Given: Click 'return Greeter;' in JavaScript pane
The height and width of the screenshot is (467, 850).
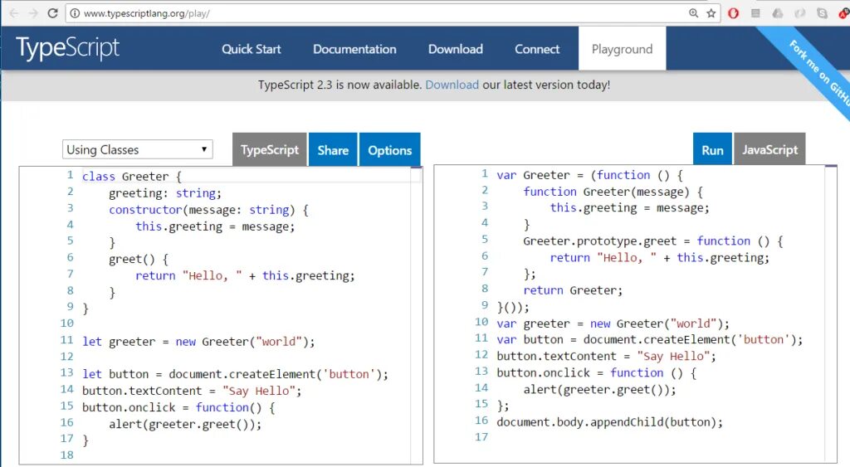Looking at the screenshot, I should tap(573, 290).
